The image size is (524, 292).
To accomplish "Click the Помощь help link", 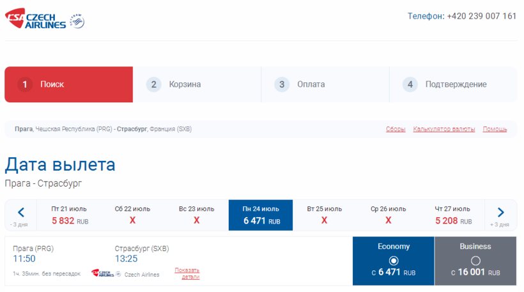I will coord(495,129).
